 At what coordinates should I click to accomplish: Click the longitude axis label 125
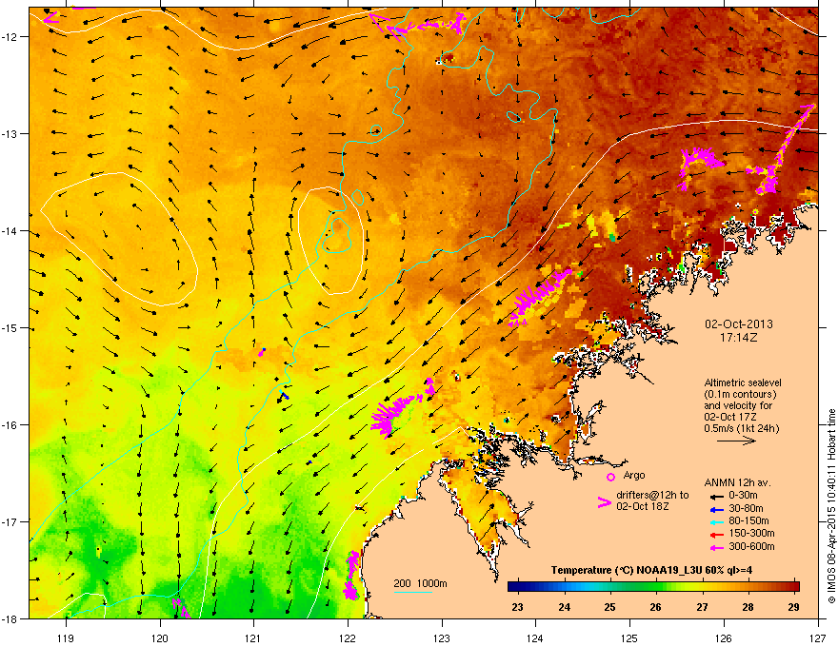(x=629, y=637)
